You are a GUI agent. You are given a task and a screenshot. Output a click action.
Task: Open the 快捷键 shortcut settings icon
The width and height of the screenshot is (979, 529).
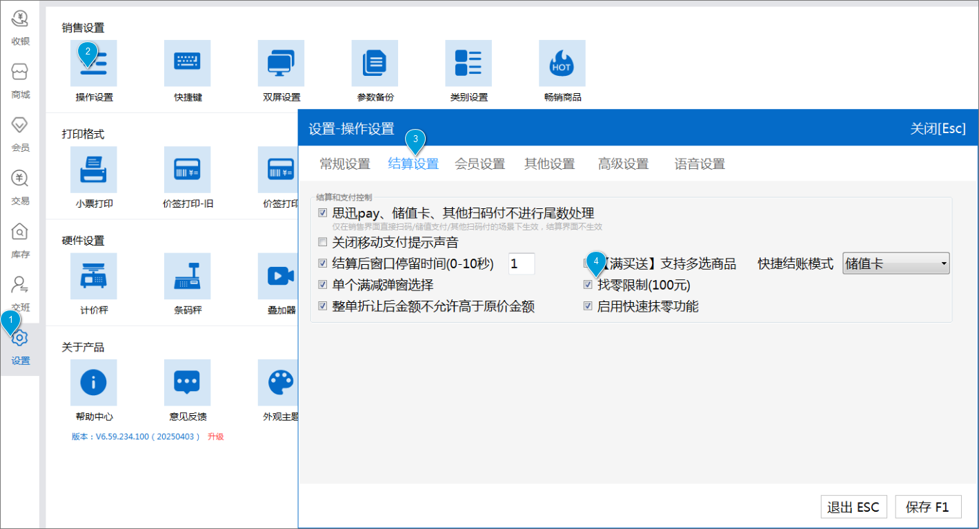tap(187, 63)
